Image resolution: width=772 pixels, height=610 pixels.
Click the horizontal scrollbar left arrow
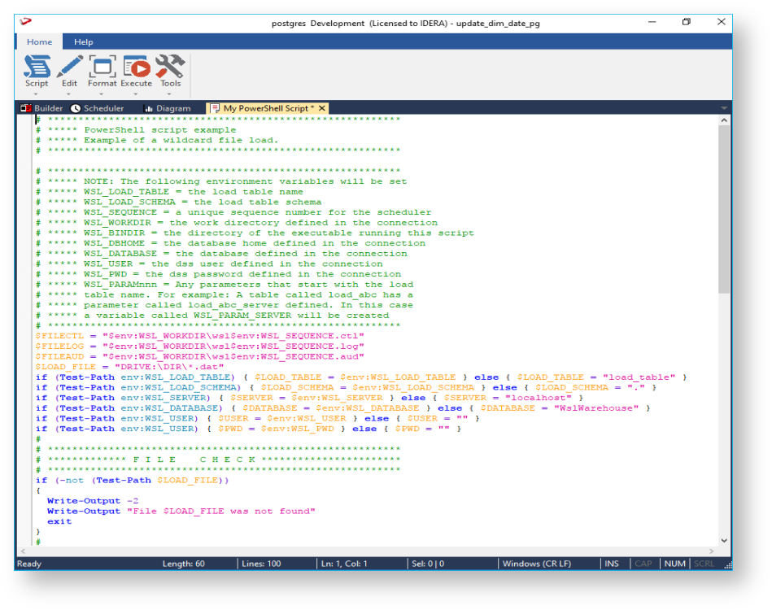(23, 551)
